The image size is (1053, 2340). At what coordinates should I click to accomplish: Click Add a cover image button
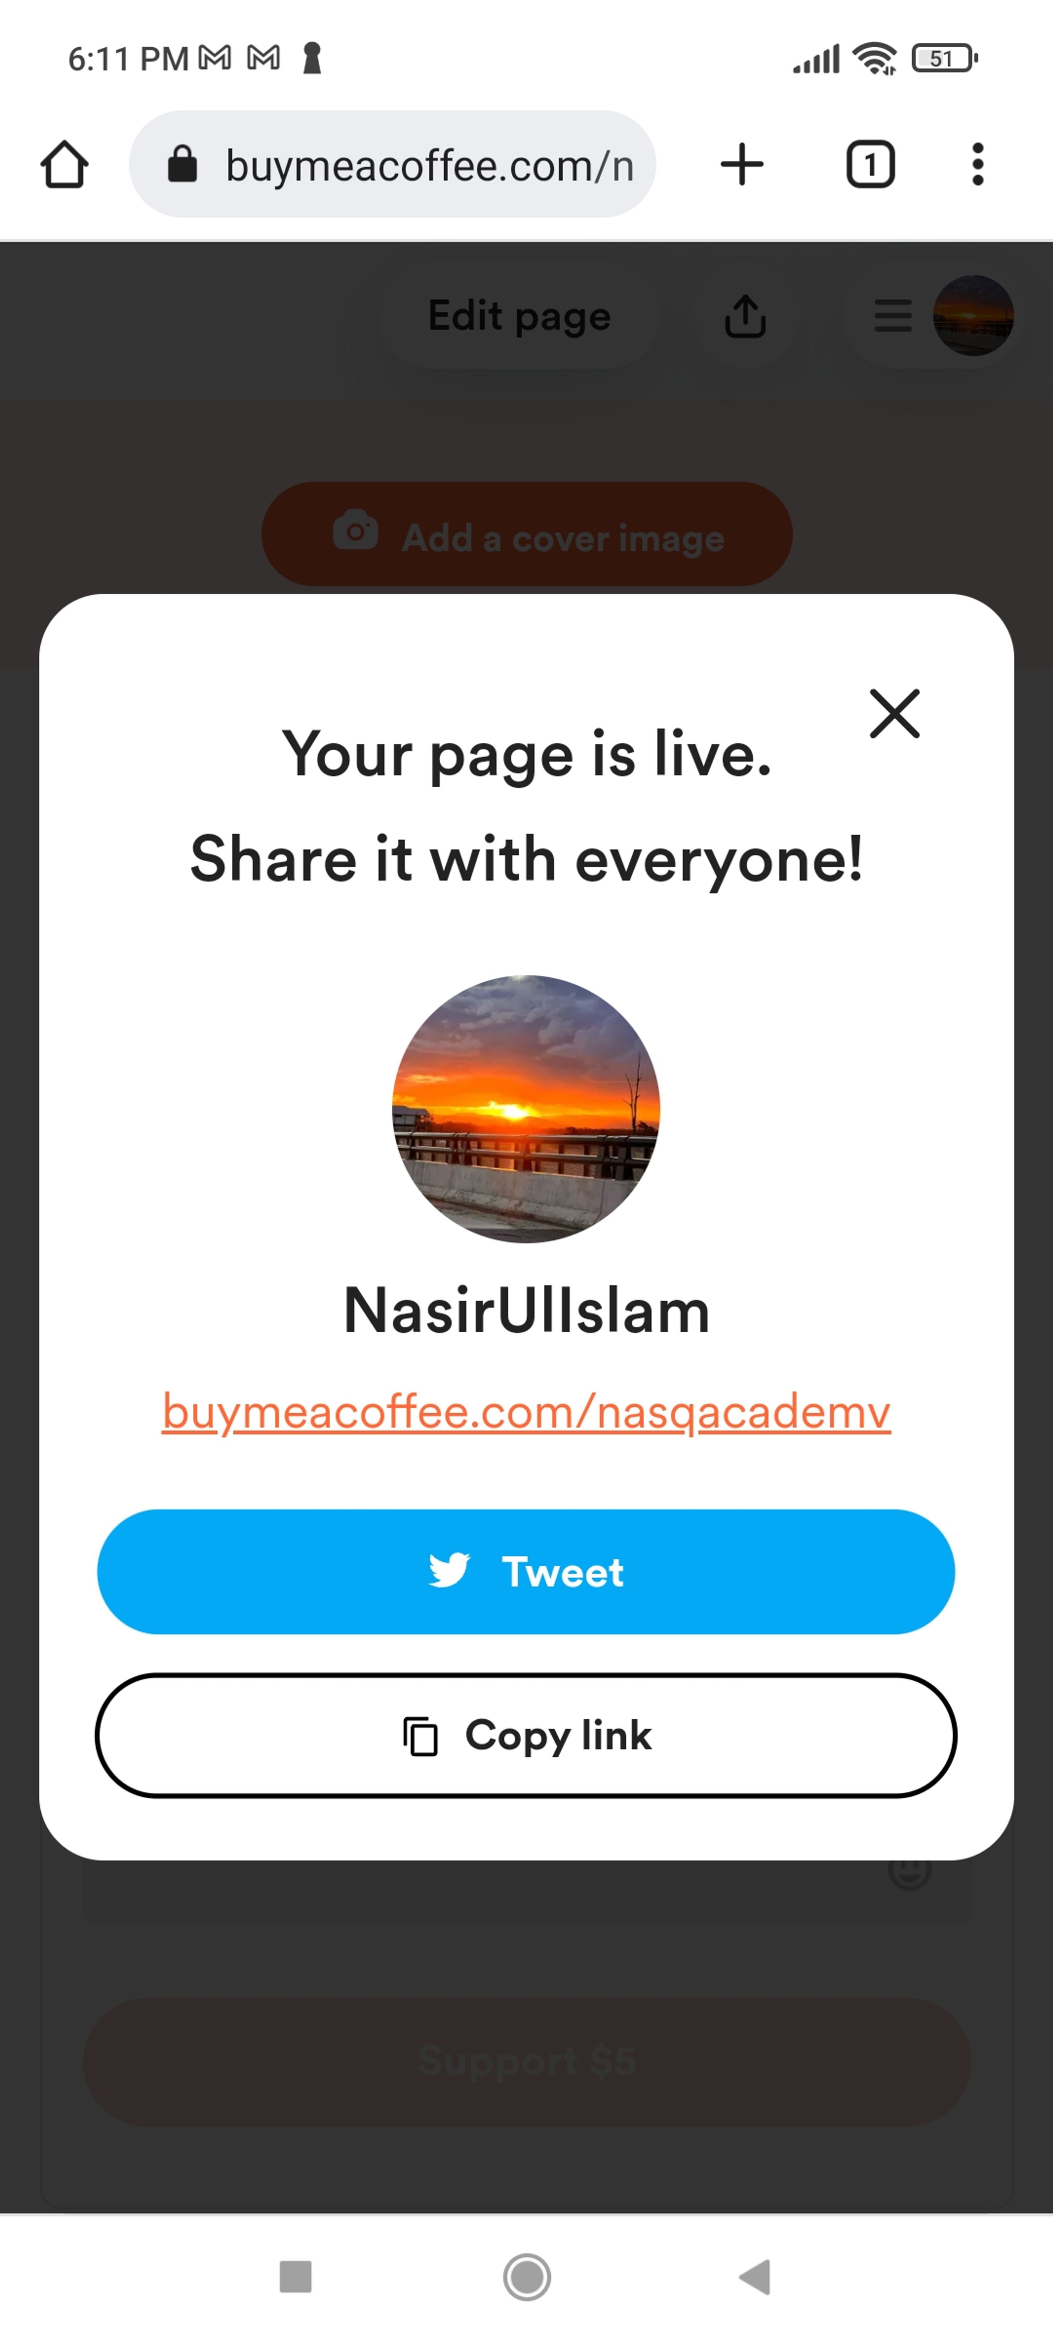(527, 535)
